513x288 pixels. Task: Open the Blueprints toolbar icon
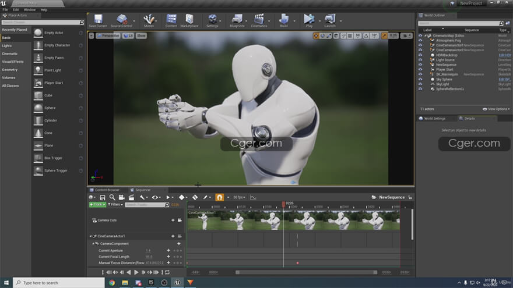click(x=237, y=20)
